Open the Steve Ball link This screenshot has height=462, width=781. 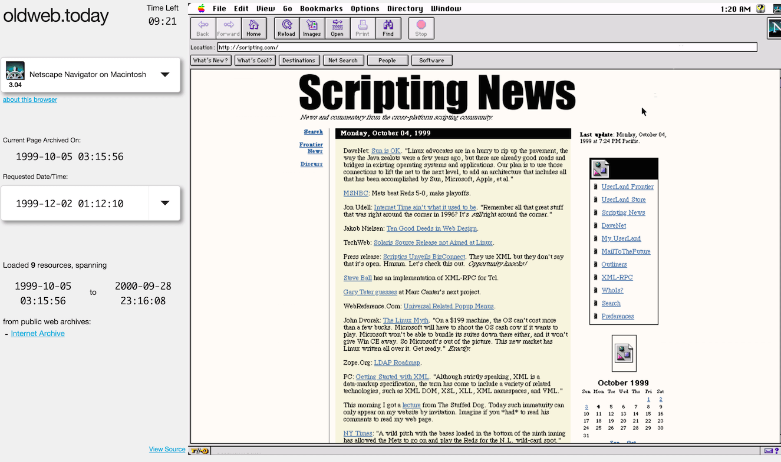[x=357, y=278]
